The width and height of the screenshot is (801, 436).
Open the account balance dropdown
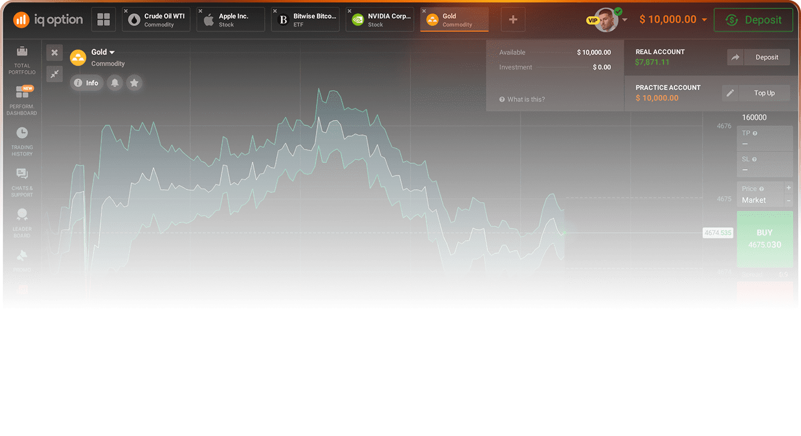[x=672, y=19]
